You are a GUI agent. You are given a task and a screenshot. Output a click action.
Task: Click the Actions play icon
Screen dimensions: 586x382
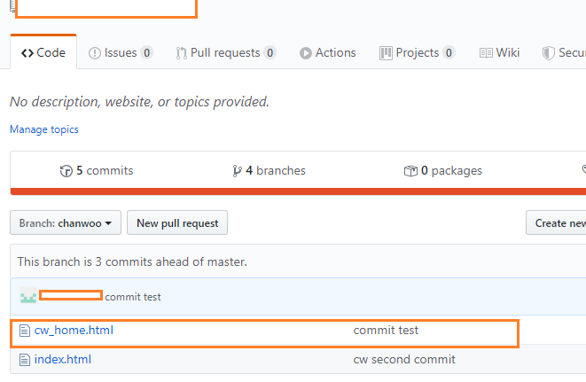(x=305, y=53)
